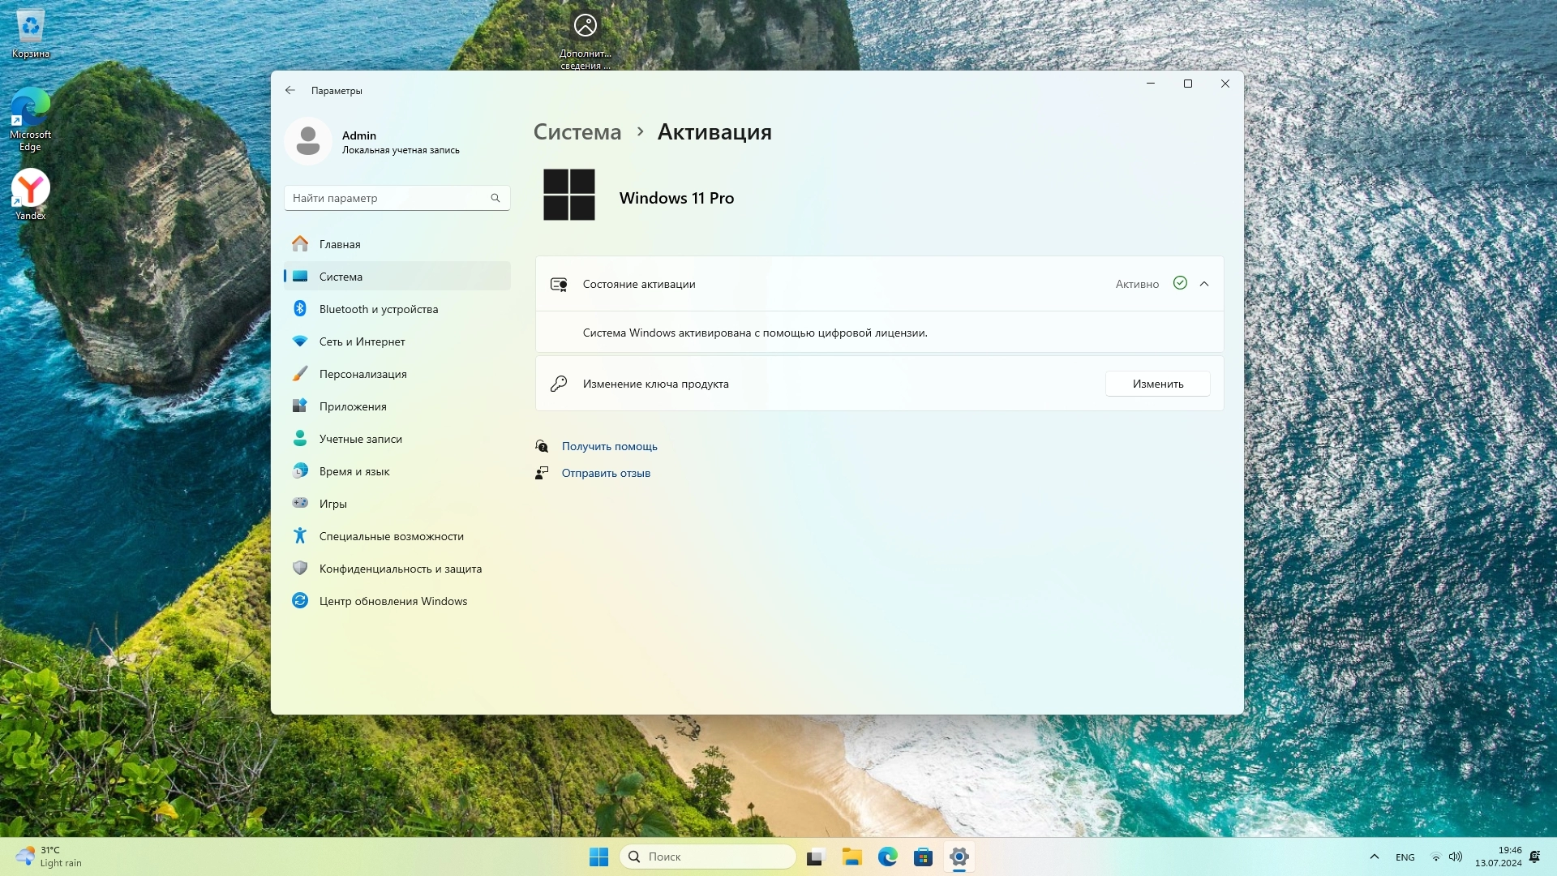Open Специальные возможности accessibility settings
This screenshot has width=1557, height=876.
pyautogui.click(x=391, y=536)
